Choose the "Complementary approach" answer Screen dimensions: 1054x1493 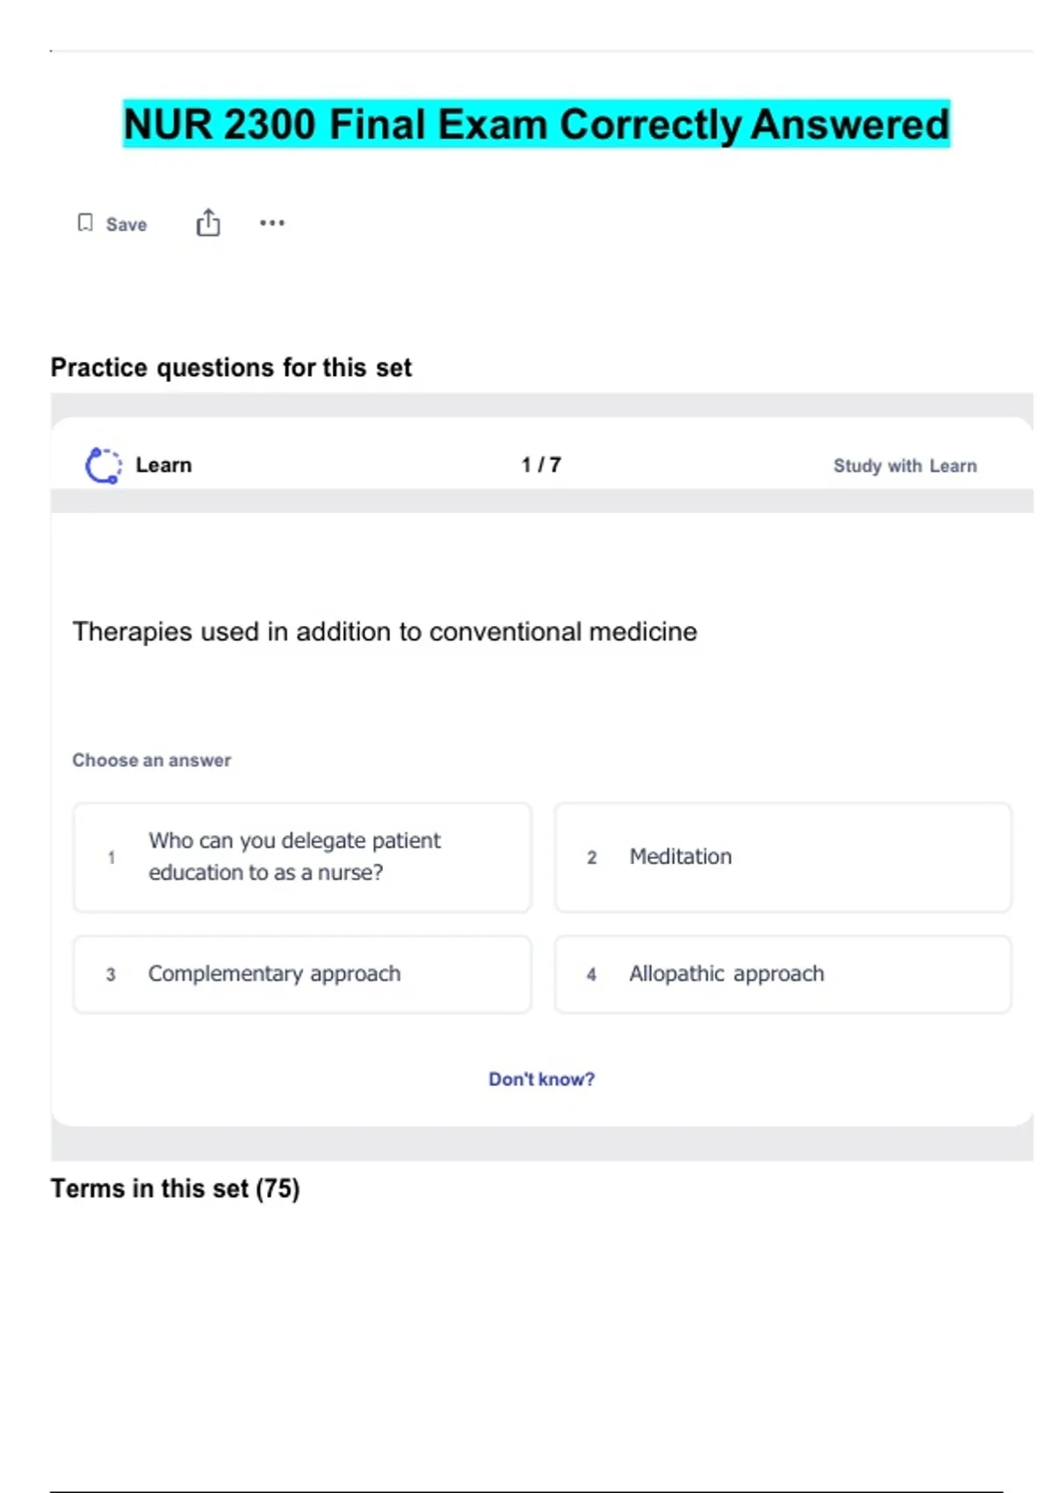(x=302, y=974)
